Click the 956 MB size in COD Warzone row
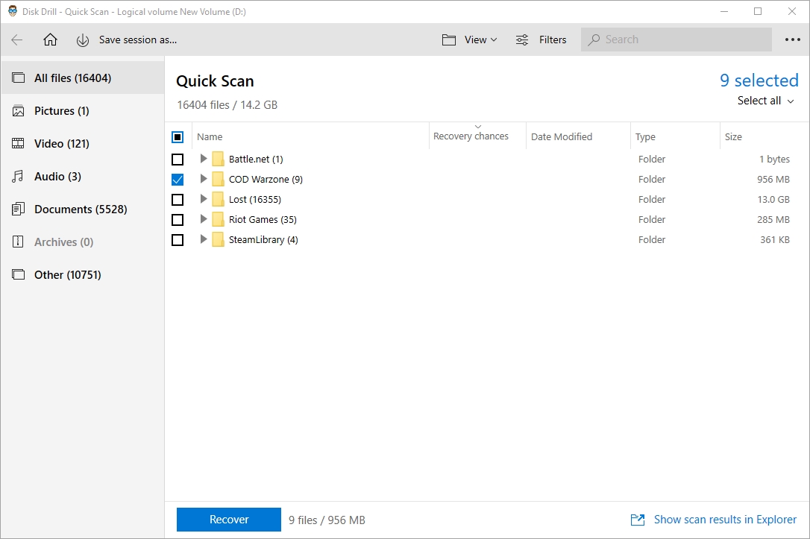This screenshot has width=810, height=539. 773,179
